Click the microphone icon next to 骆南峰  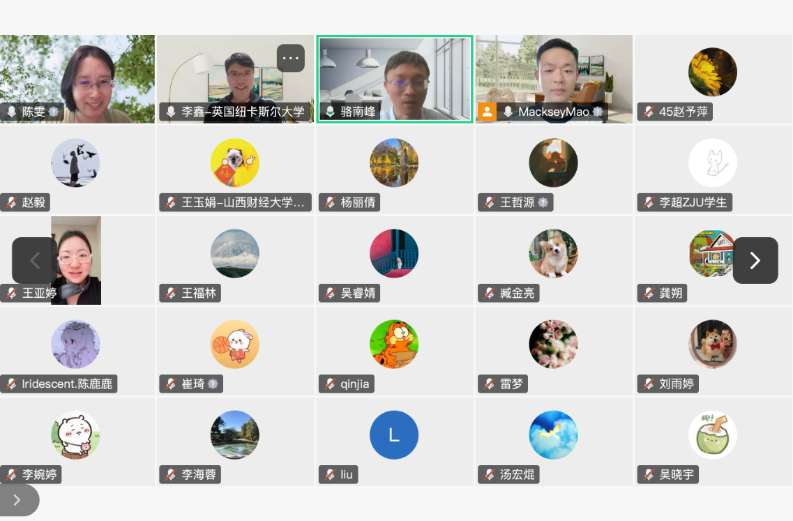[331, 112]
